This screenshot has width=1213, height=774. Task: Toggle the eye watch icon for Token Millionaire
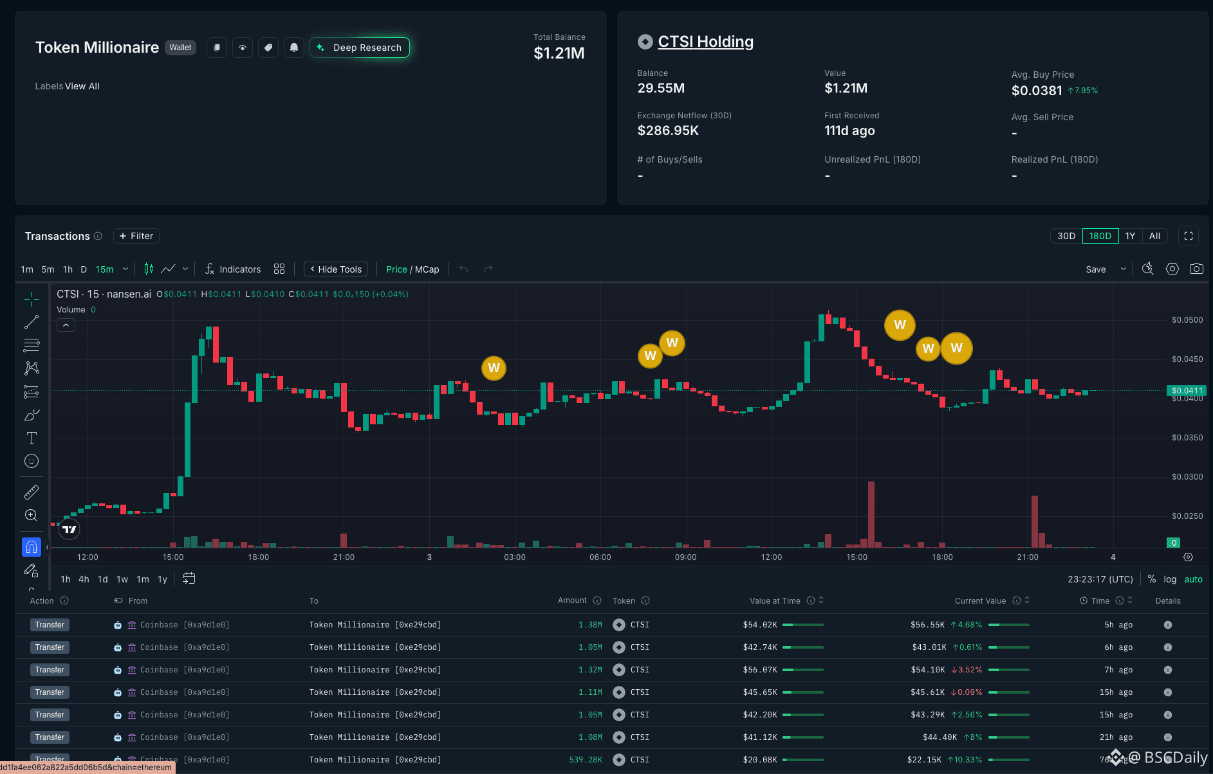coord(243,48)
